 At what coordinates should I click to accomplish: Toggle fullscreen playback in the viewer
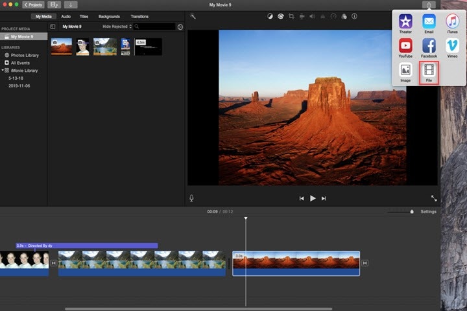point(433,198)
